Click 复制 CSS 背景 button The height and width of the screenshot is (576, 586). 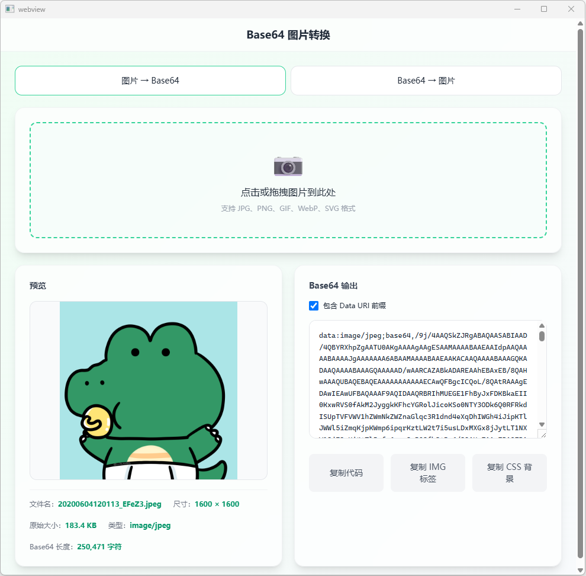[x=510, y=473]
